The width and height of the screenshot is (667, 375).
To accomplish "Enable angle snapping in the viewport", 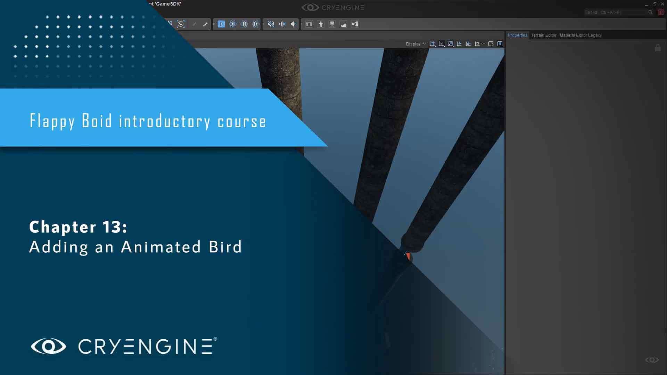I will click(x=442, y=44).
